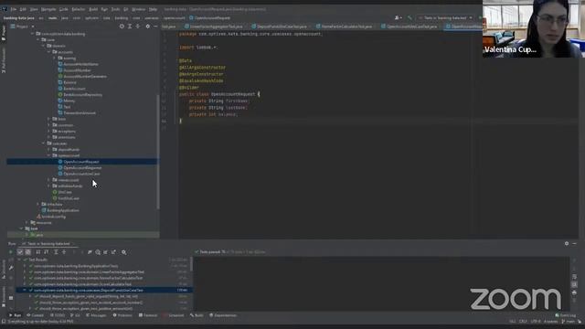The width and height of the screenshot is (585, 329).
Task: Select BankAccountRepository in Project tree
Action: coord(82,95)
